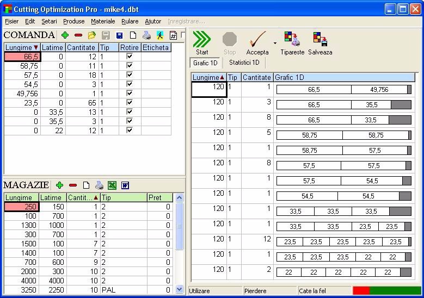Print the MAGAZIE stock list
Screen dimensions: 424x298
pyautogui.click(x=99, y=185)
